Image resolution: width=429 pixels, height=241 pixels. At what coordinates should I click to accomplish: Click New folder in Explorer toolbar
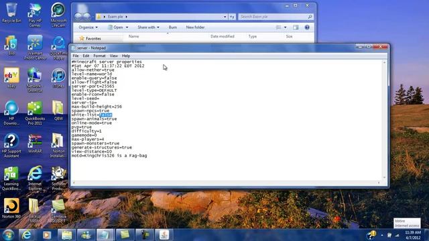point(195,27)
